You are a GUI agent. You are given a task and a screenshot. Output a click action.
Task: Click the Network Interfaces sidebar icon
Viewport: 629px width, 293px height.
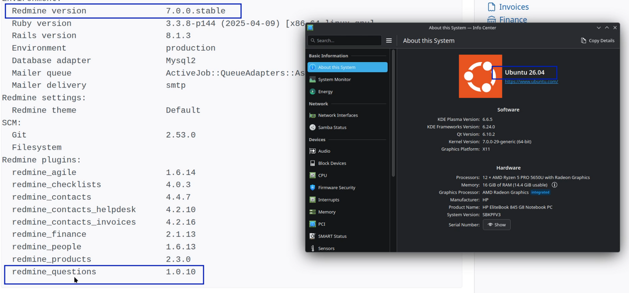(x=313, y=115)
